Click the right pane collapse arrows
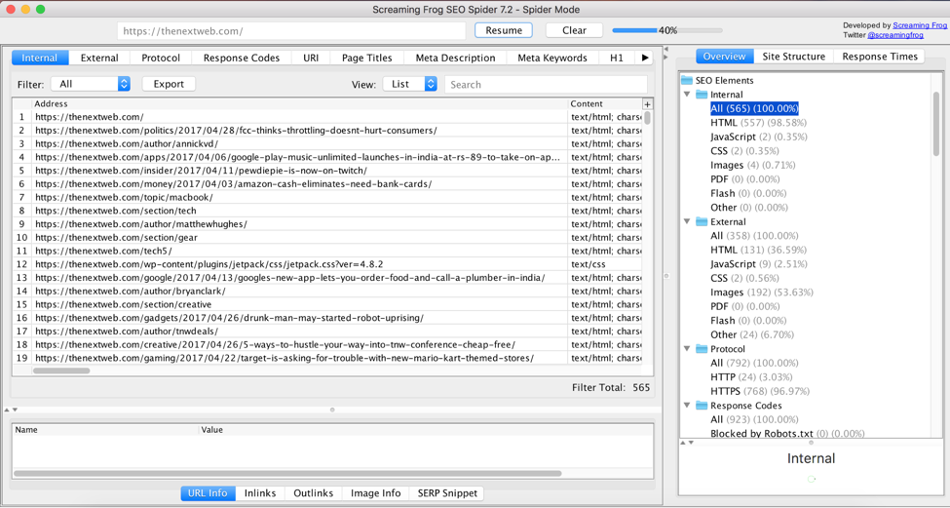Screen dimensions: 950x508 665,53
